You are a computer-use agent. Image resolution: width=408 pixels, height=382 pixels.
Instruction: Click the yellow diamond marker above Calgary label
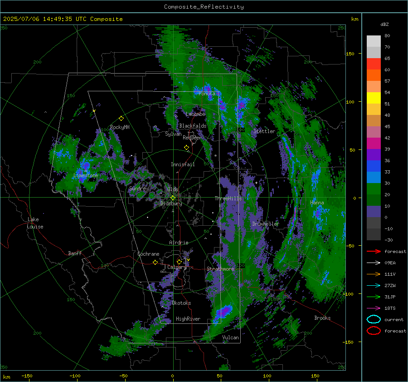tap(179, 262)
